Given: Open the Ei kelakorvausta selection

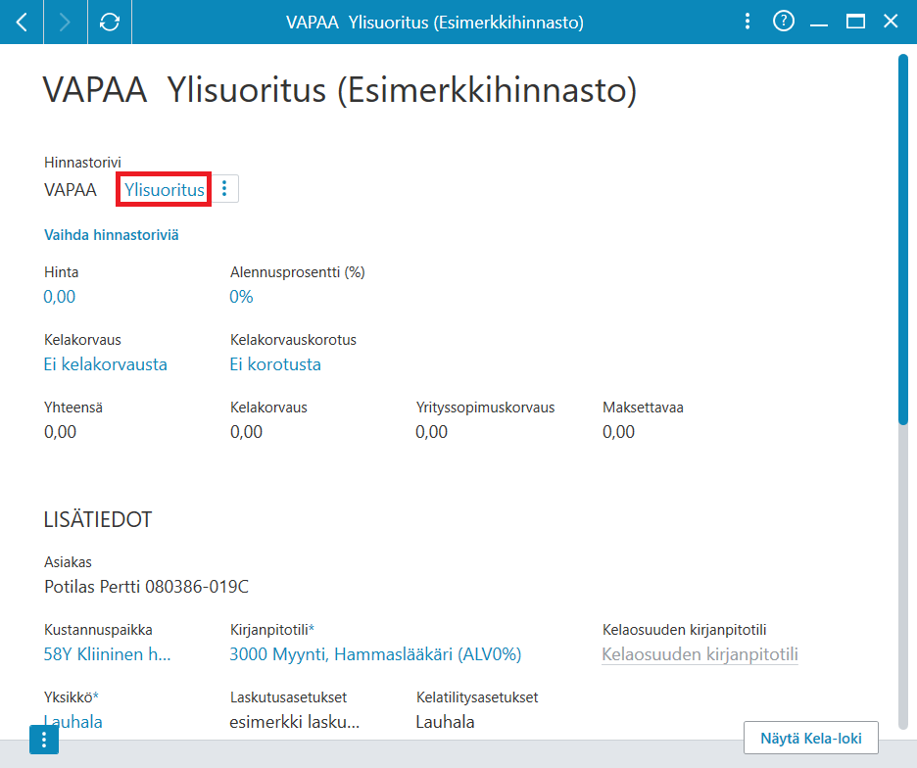Looking at the screenshot, I should 106,364.
